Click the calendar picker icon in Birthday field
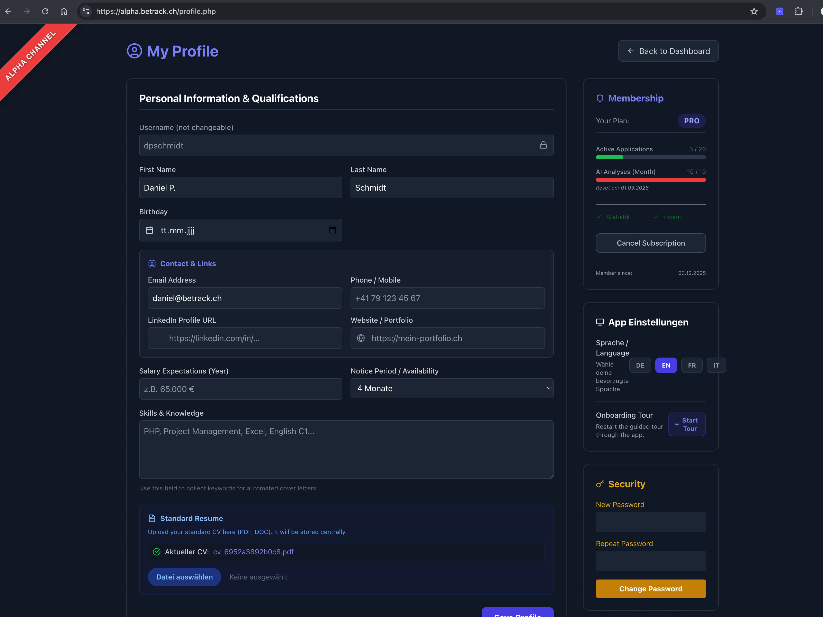The height and width of the screenshot is (617, 823). pyautogui.click(x=332, y=230)
